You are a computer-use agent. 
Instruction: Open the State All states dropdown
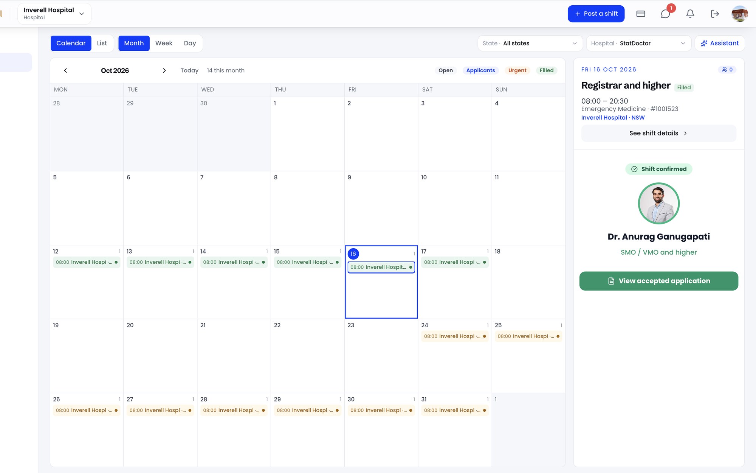(x=530, y=43)
